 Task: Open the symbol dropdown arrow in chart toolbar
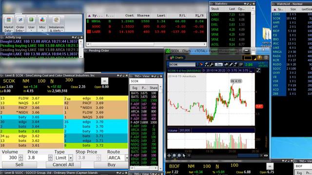pyautogui.click(x=197, y=65)
